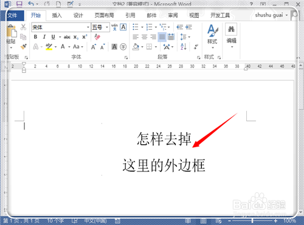This screenshot has width=304, height=225.
Task: Click the Borders grid icon
Action: pos(149,47)
